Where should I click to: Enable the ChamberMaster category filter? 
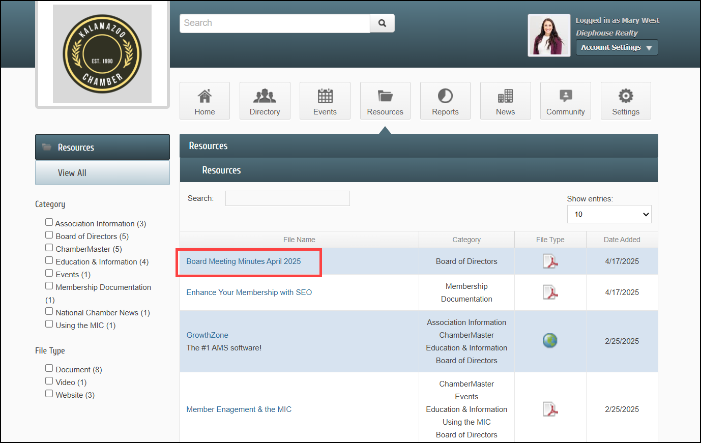coord(49,248)
